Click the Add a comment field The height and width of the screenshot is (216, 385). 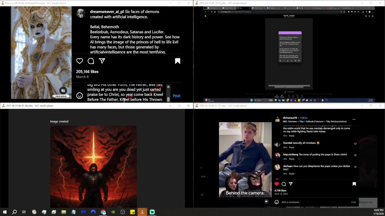[x=315, y=202]
